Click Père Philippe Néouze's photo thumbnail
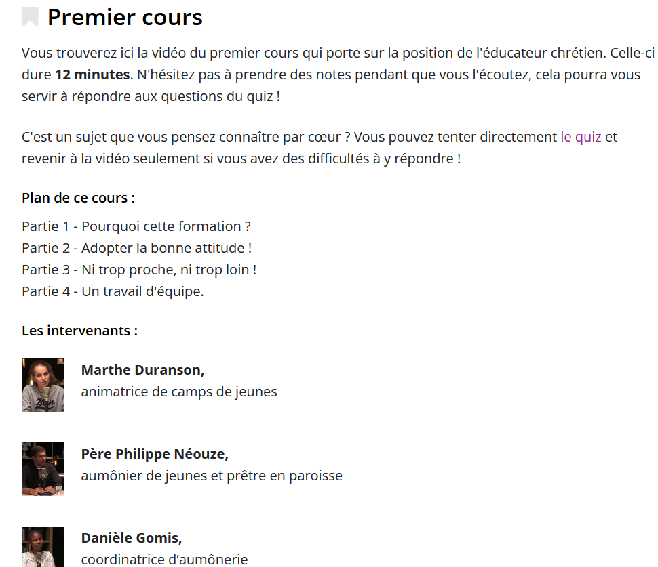 click(43, 469)
